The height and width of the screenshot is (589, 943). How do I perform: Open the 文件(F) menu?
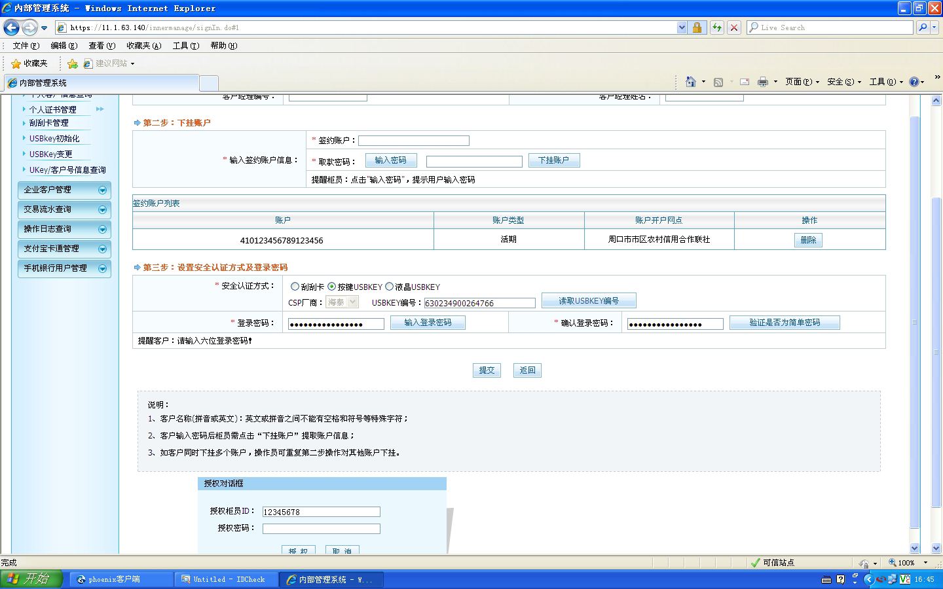tap(26, 46)
